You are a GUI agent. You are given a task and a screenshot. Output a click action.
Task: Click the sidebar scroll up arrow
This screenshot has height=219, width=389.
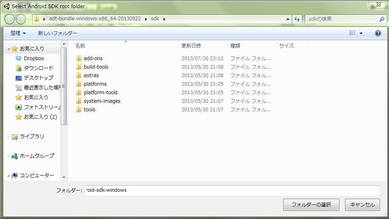pos(64,44)
